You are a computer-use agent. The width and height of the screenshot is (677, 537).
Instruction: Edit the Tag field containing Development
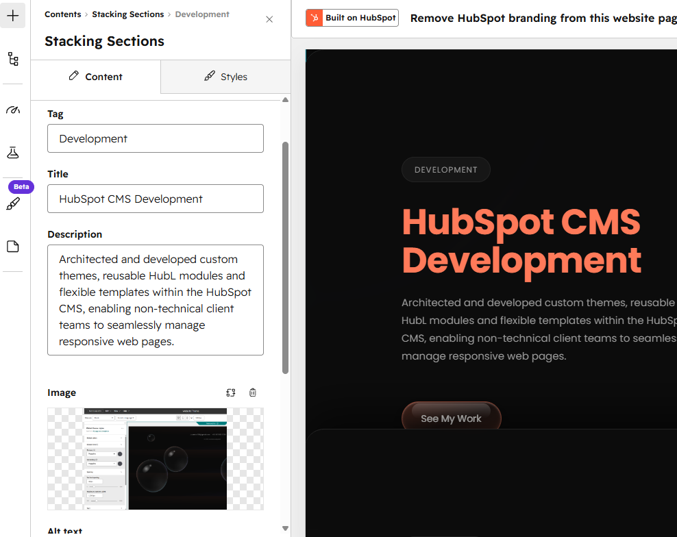[x=156, y=138]
